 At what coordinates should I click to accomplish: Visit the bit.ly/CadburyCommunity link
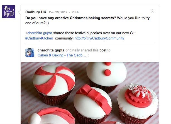99,38
